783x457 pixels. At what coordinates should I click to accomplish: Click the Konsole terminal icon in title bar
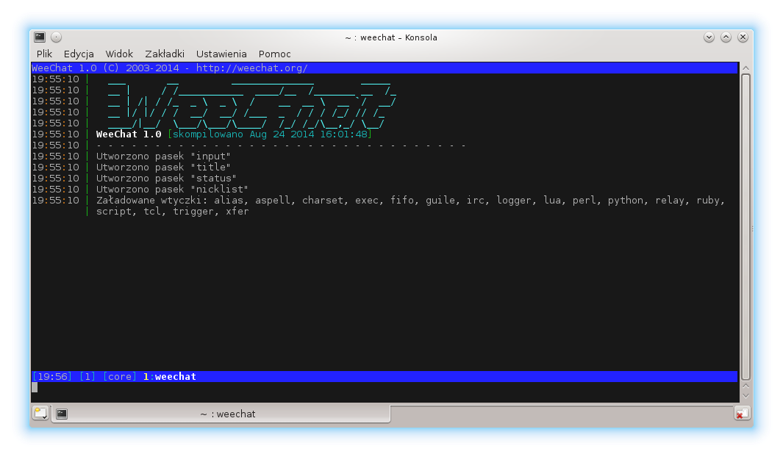pyautogui.click(x=40, y=37)
